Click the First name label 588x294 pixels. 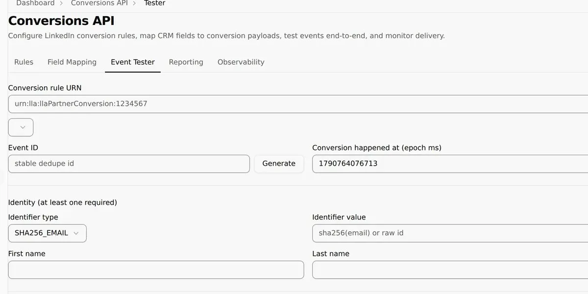27,254
